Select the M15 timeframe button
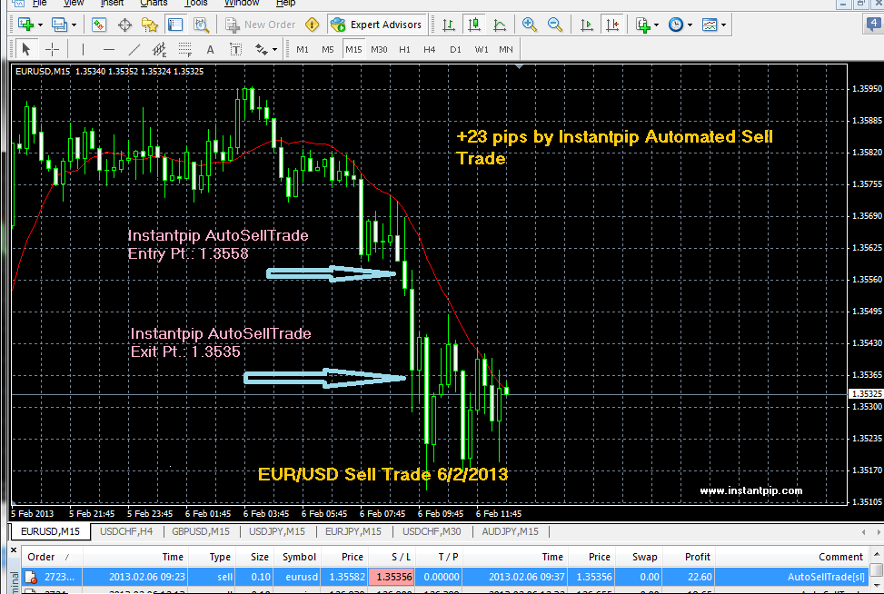The image size is (884, 594). 353,50
